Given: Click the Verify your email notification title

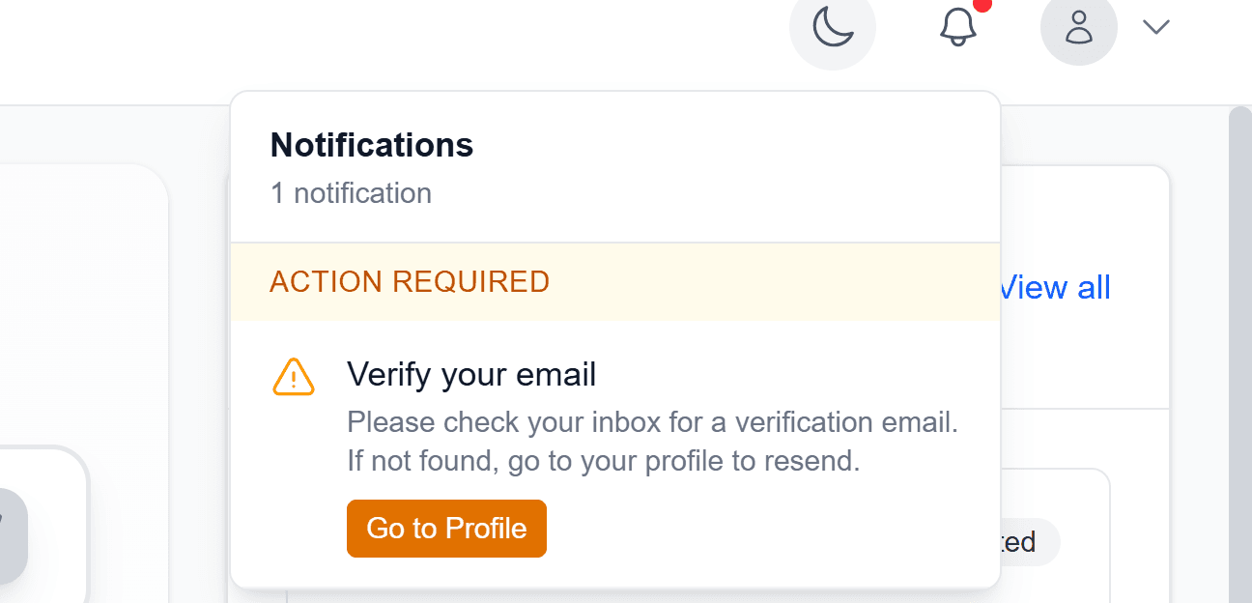Looking at the screenshot, I should [471, 374].
